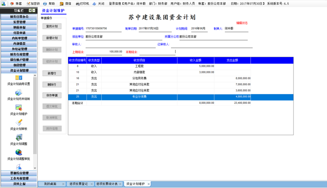Viewport: 327px width, 188px height.
Task: Expand 保函管理 navigation group
Action: click(19, 65)
